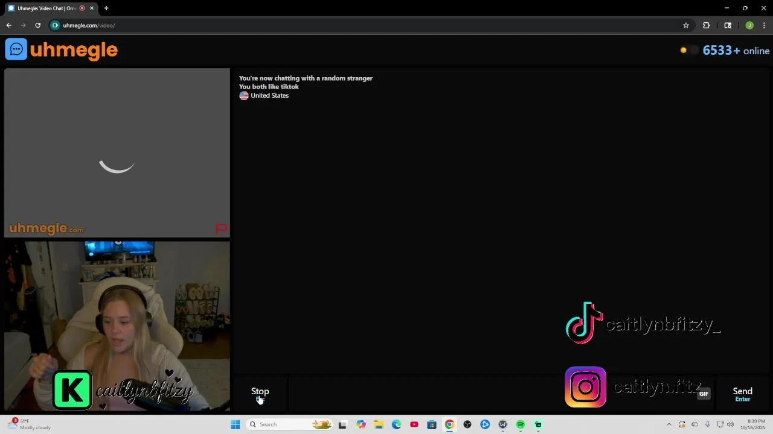Open volume control in the system tray
The width and height of the screenshot is (773, 434).
(x=730, y=424)
